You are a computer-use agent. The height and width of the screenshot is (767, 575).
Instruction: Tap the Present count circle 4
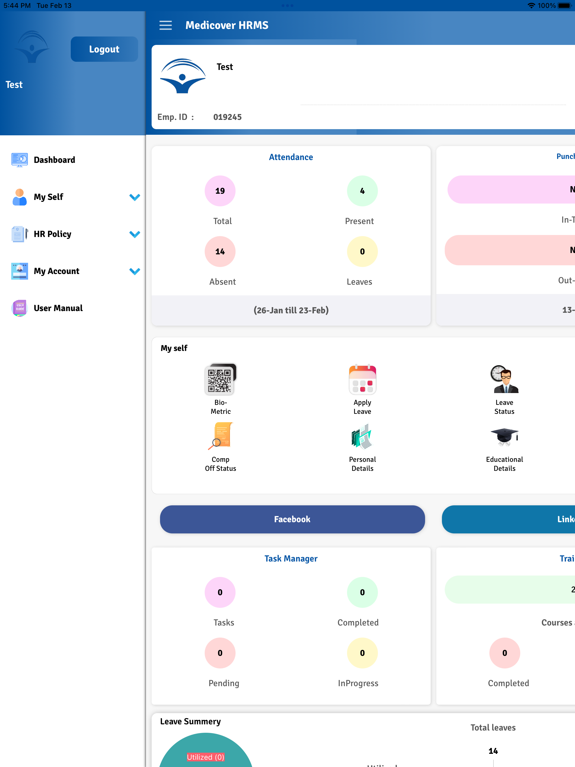(362, 191)
